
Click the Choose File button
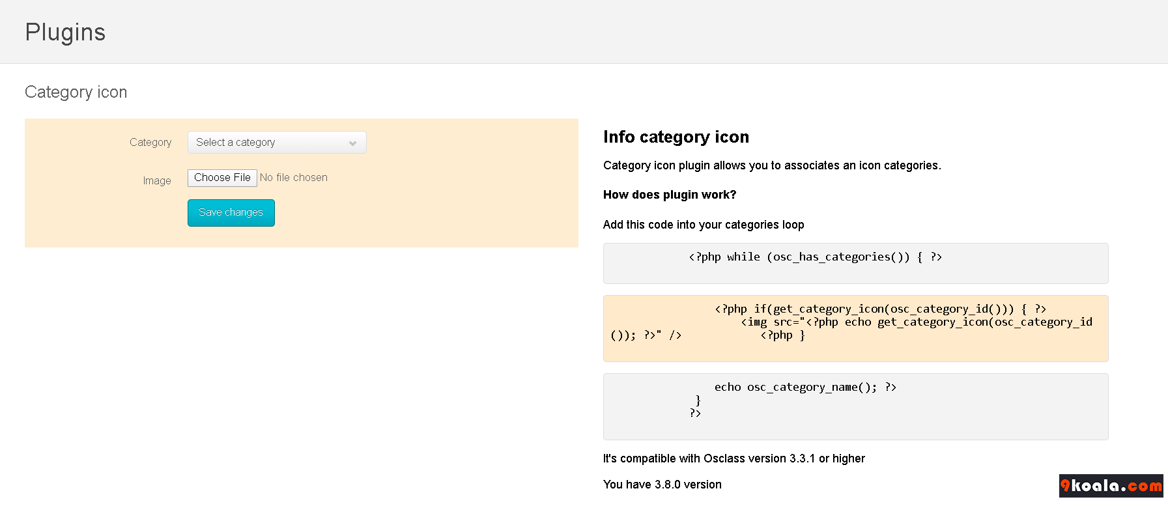point(222,178)
